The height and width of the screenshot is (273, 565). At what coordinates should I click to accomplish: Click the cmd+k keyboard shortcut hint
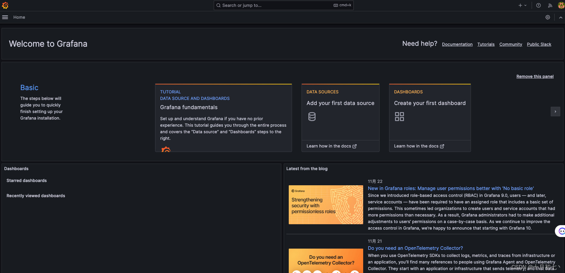pos(342,5)
